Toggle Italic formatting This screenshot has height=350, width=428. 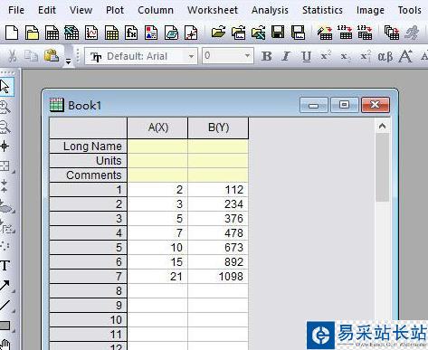point(286,56)
